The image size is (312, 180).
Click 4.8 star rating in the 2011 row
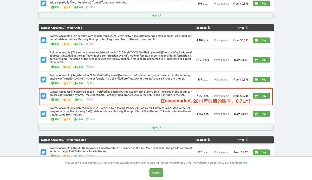(x=67, y=100)
